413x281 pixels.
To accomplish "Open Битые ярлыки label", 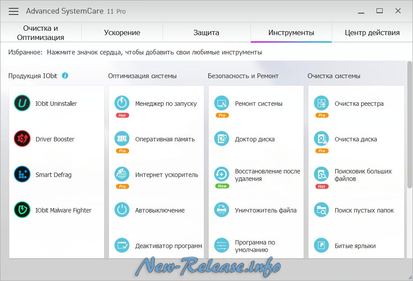I will coord(355,246).
